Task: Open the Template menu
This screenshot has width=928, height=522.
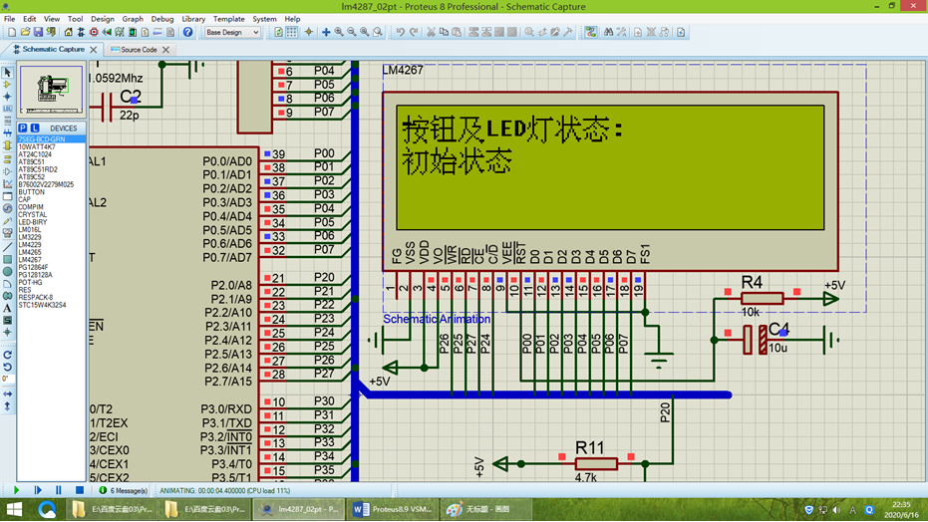Action: (x=228, y=19)
